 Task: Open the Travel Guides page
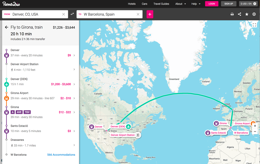point(161,4)
